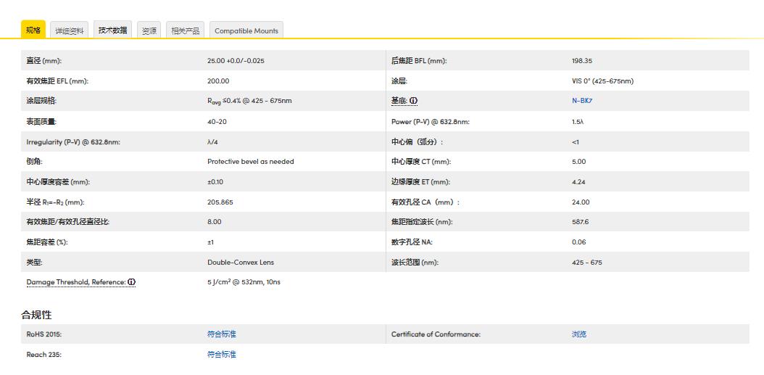Click 符合标准 link for RoHS 2015
Screen dimensions: 764x375
221,334
